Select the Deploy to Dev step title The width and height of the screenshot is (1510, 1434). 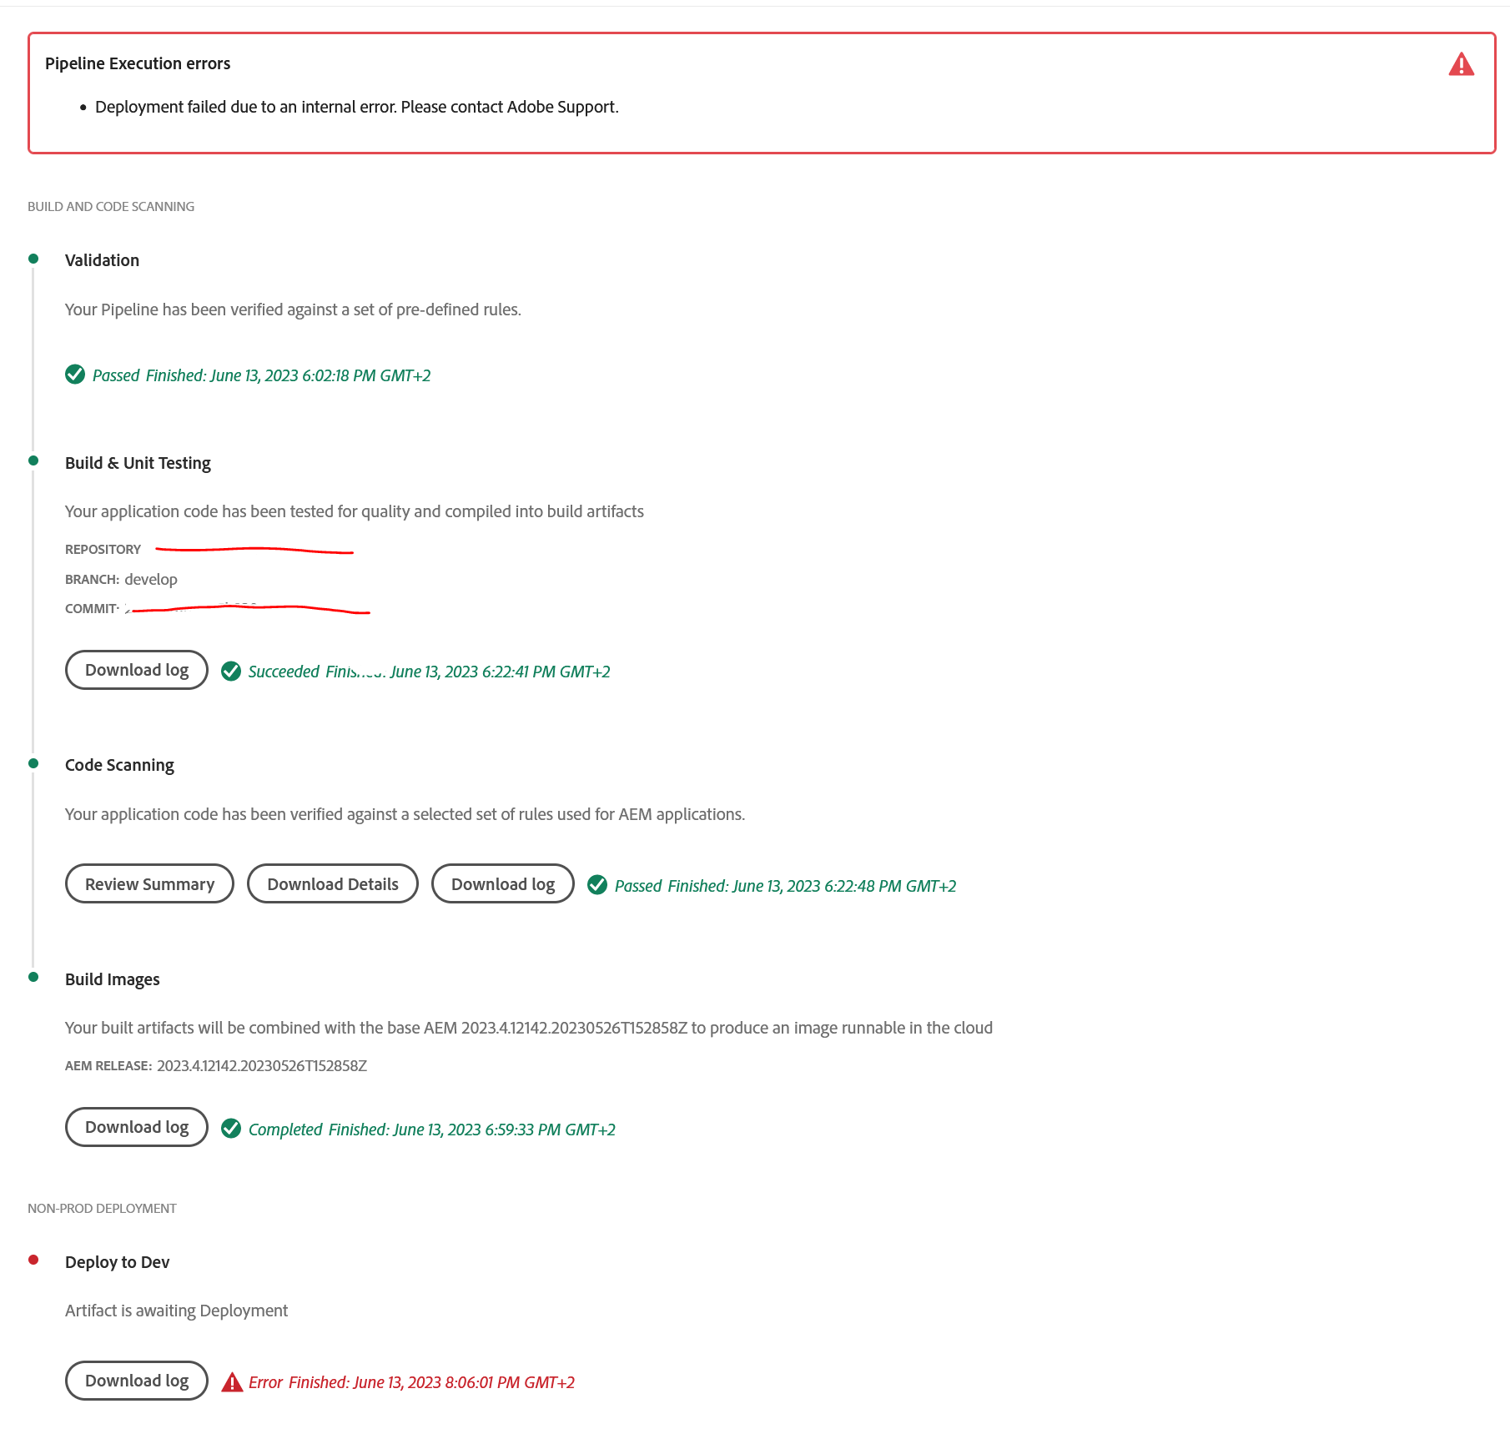click(x=118, y=1262)
